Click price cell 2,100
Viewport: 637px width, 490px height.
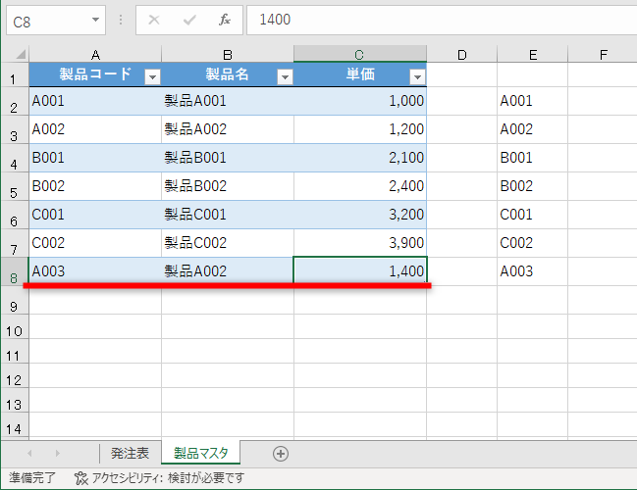360,158
